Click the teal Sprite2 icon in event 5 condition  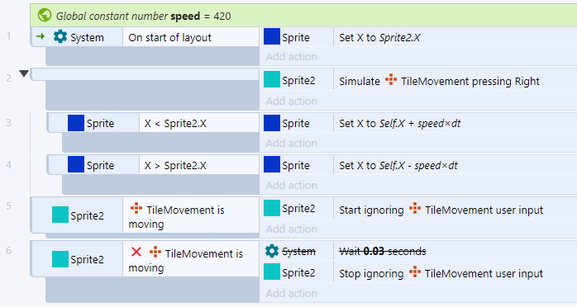[x=60, y=215]
